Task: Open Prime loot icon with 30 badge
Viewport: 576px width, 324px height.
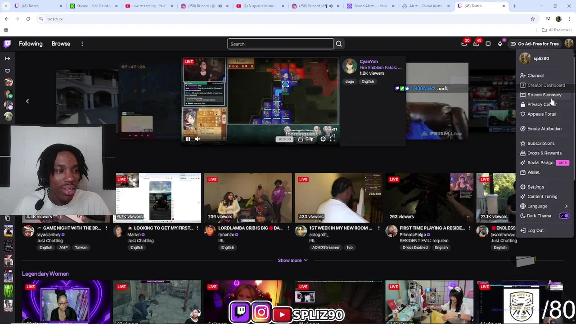Action: (464, 44)
